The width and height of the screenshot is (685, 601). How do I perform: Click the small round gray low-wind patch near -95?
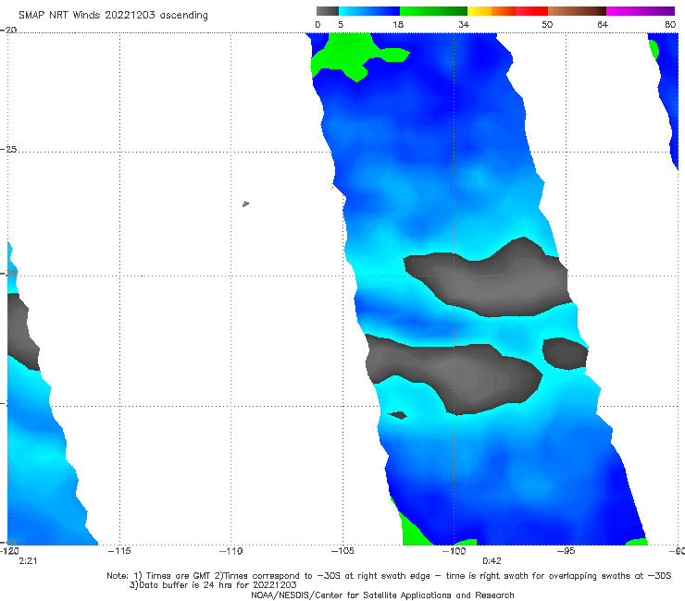click(565, 353)
